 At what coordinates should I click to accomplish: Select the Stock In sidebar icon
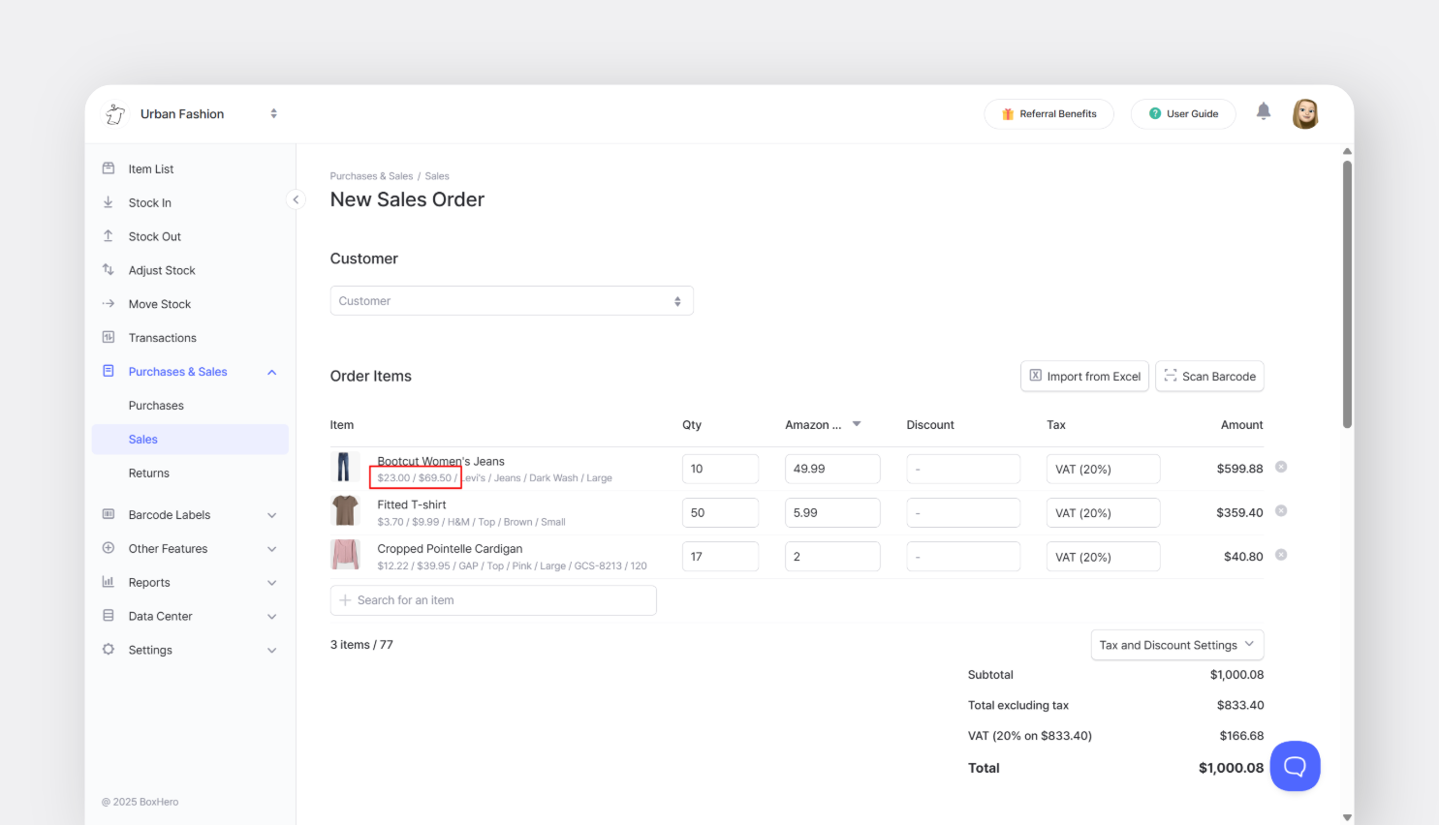(108, 202)
